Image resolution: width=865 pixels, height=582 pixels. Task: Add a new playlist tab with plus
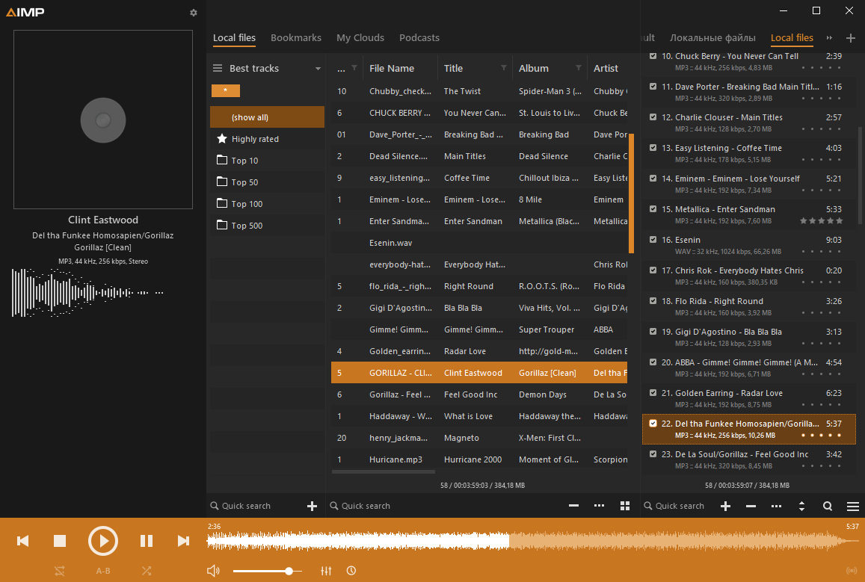(x=850, y=37)
